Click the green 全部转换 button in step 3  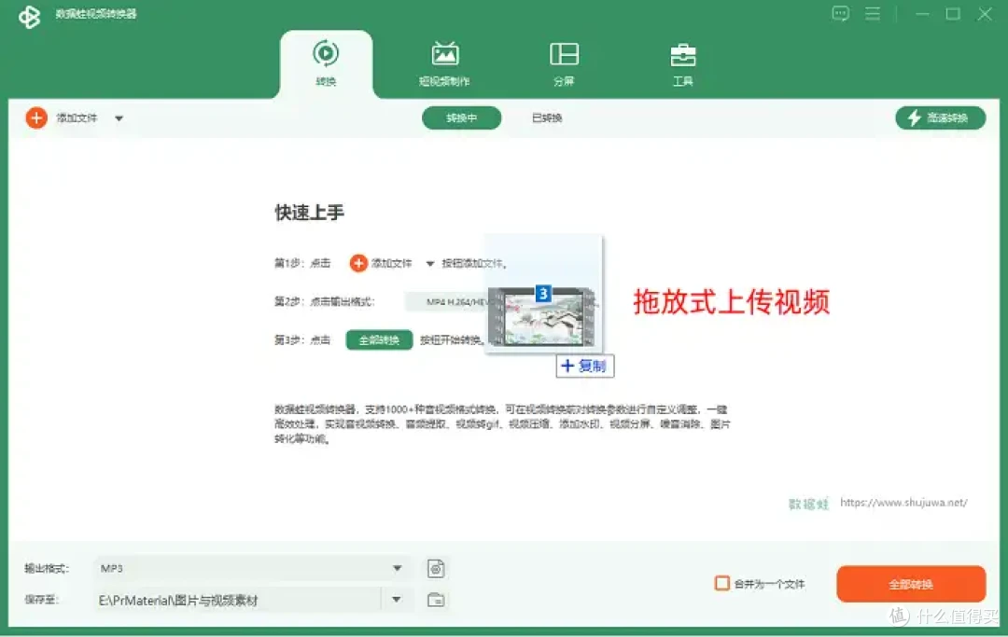point(379,339)
